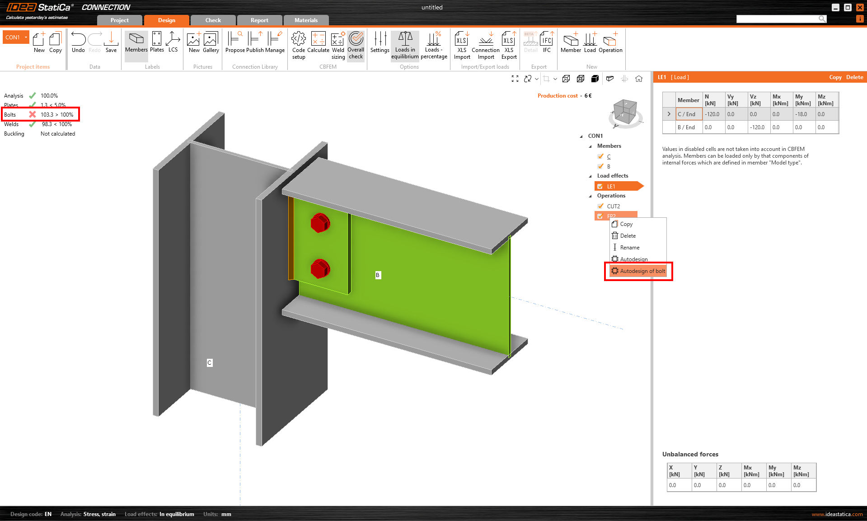
Task: Uncheck member C in the tree
Action: 600,156
